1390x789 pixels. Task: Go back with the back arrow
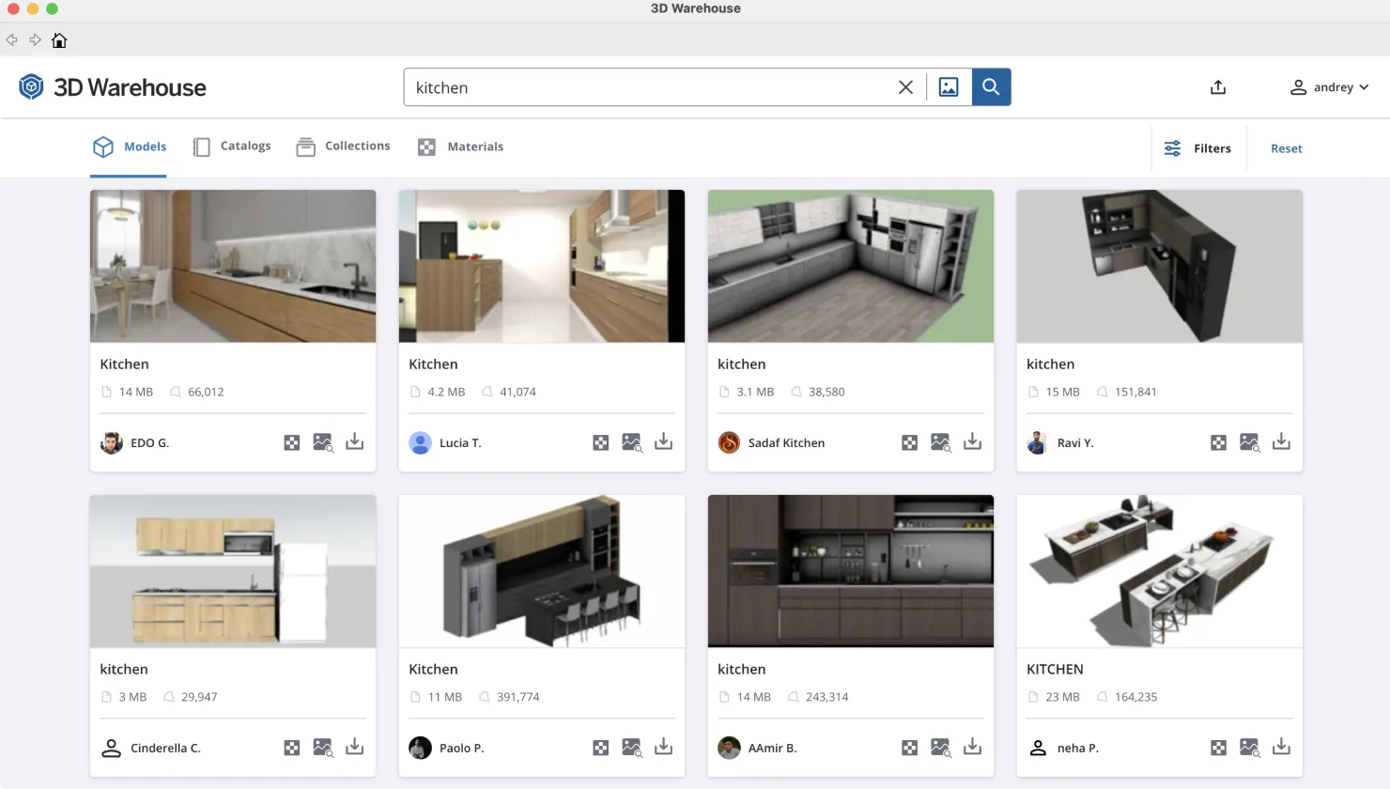[x=12, y=40]
